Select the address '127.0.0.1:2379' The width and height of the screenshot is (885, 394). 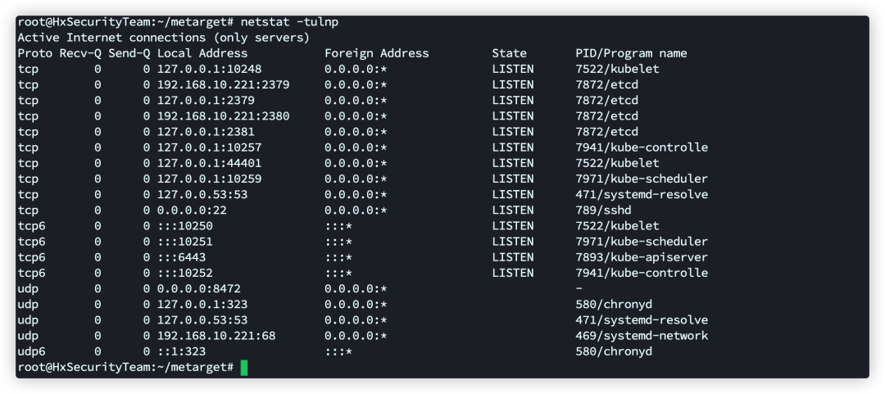(206, 101)
